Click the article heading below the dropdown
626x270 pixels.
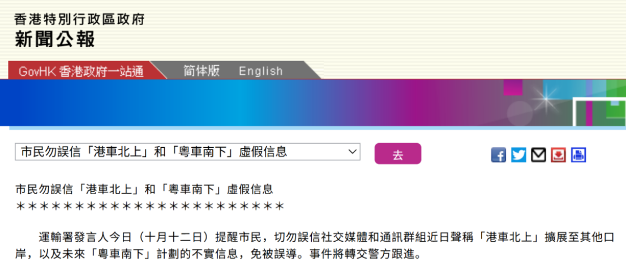144,190
